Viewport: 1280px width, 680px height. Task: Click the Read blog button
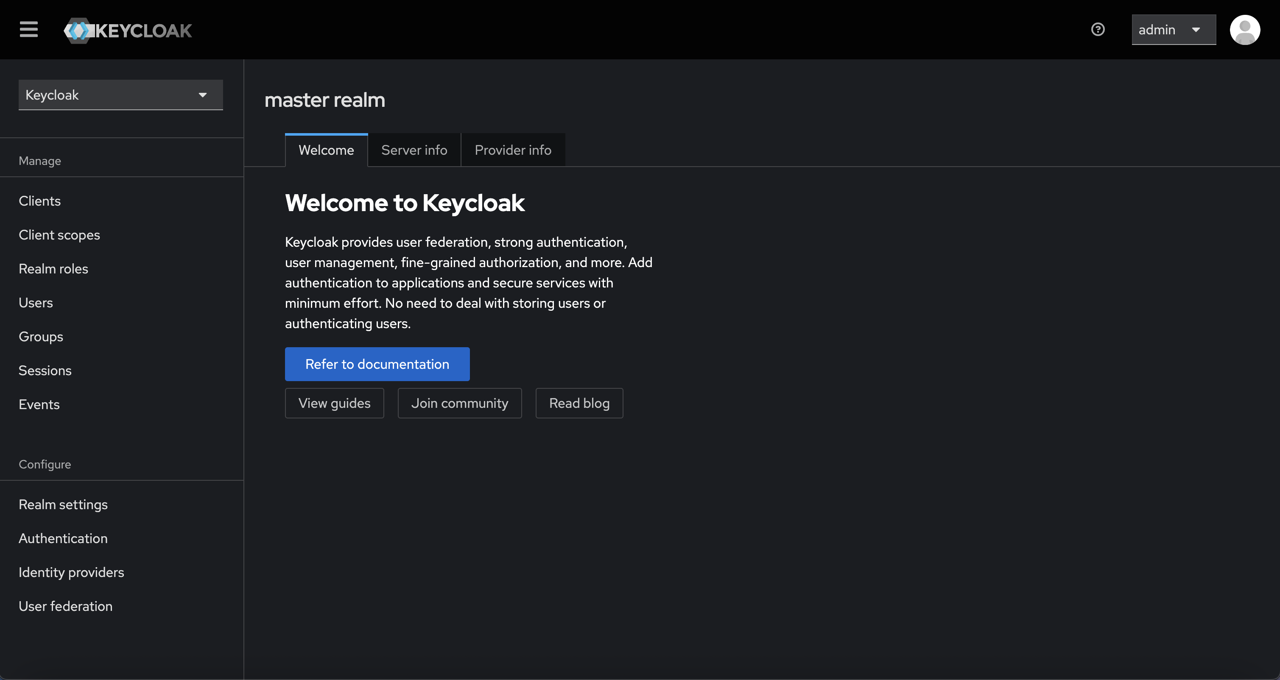[x=579, y=403]
